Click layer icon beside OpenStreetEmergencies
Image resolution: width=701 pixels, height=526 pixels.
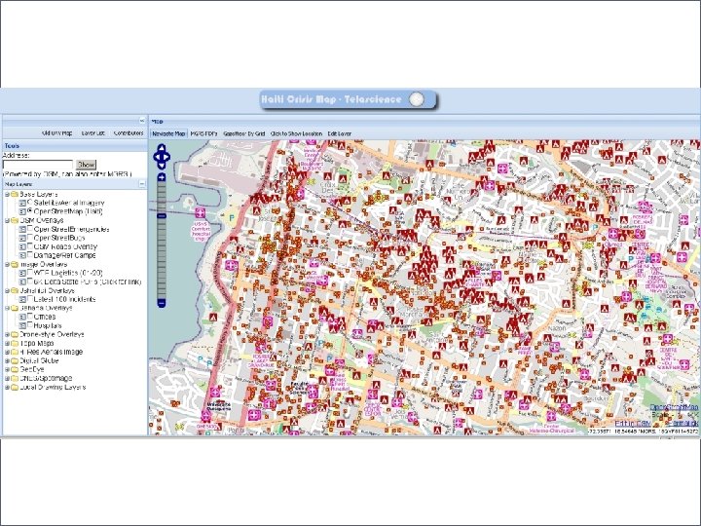click(22, 230)
